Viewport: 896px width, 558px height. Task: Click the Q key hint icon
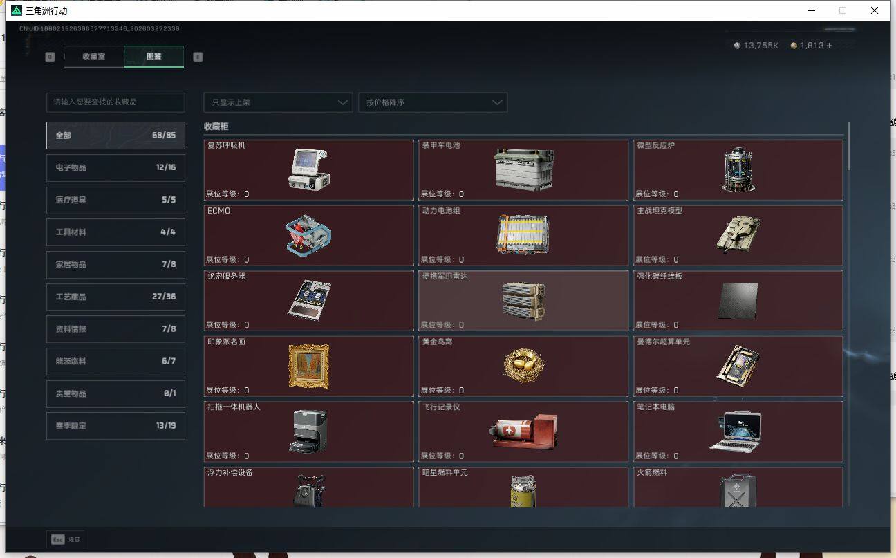(x=50, y=57)
